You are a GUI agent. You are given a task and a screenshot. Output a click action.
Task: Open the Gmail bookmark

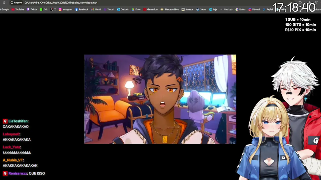[96, 9]
